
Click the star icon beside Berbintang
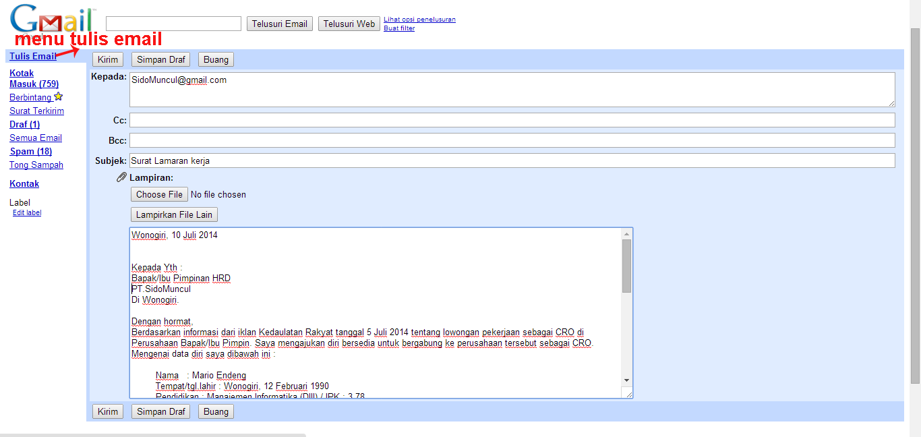click(x=59, y=96)
